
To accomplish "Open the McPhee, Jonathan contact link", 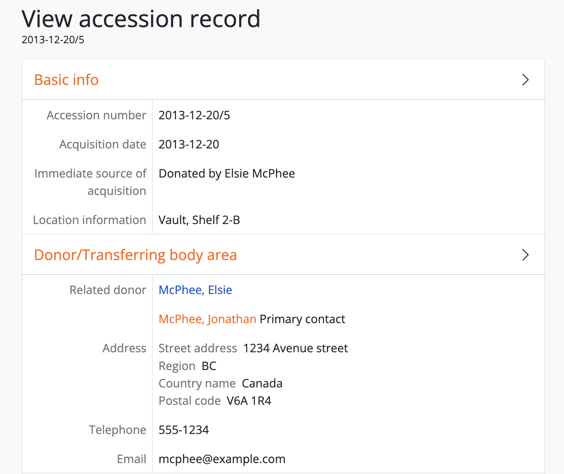I will [207, 319].
